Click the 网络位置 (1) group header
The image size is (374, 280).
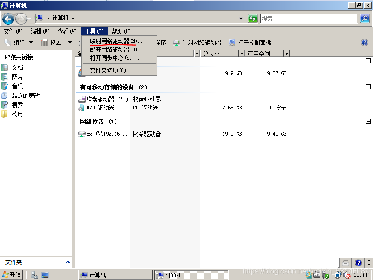pos(98,122)
